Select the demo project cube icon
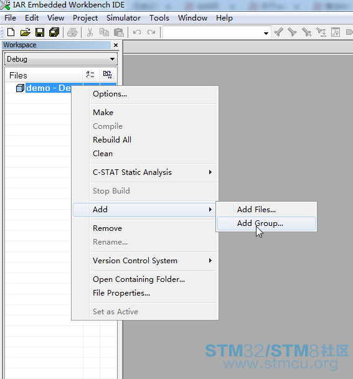The image size is (353, 379). coord(20,88)
